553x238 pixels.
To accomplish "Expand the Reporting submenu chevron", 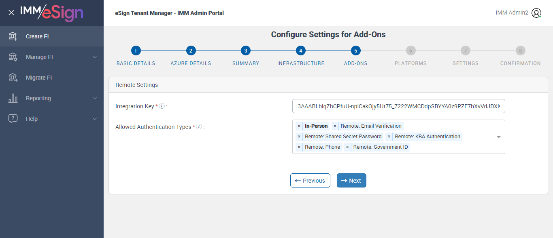I will tap(95, 98).
